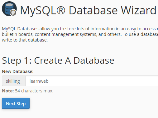Click the Next Step button
Image resolution: width=158 pixels, height=118 pixels.
pos(16,103)
